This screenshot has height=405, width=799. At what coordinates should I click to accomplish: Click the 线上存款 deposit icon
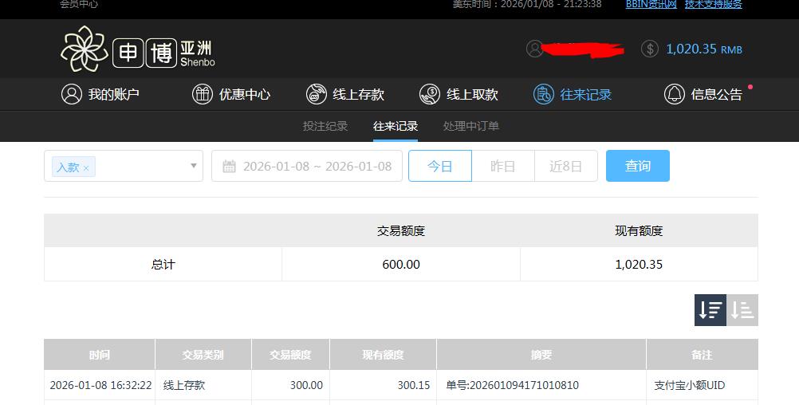tap(316, 94)
